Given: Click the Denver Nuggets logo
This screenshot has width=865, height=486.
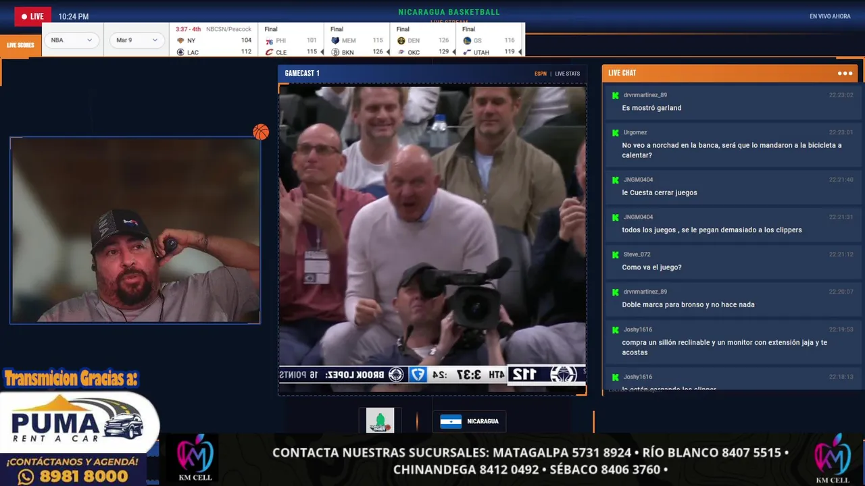Looking at the screenshot, I should point(401,40).
